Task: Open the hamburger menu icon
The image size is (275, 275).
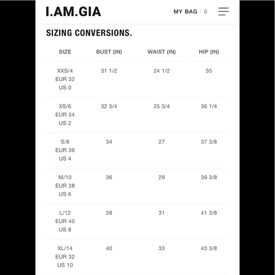Action: click(223, 11)
